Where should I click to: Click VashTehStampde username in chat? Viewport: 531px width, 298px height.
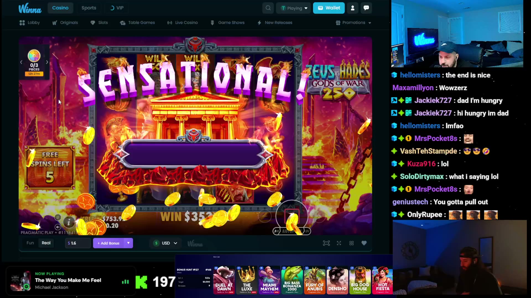tap(428, 151)
